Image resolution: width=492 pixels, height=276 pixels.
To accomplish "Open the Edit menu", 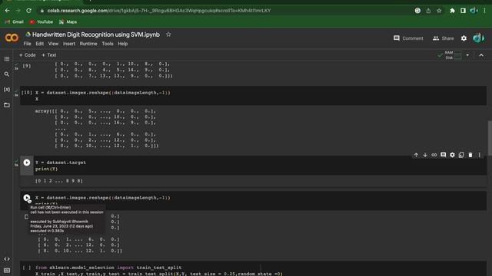I will (x=39, y=44).
